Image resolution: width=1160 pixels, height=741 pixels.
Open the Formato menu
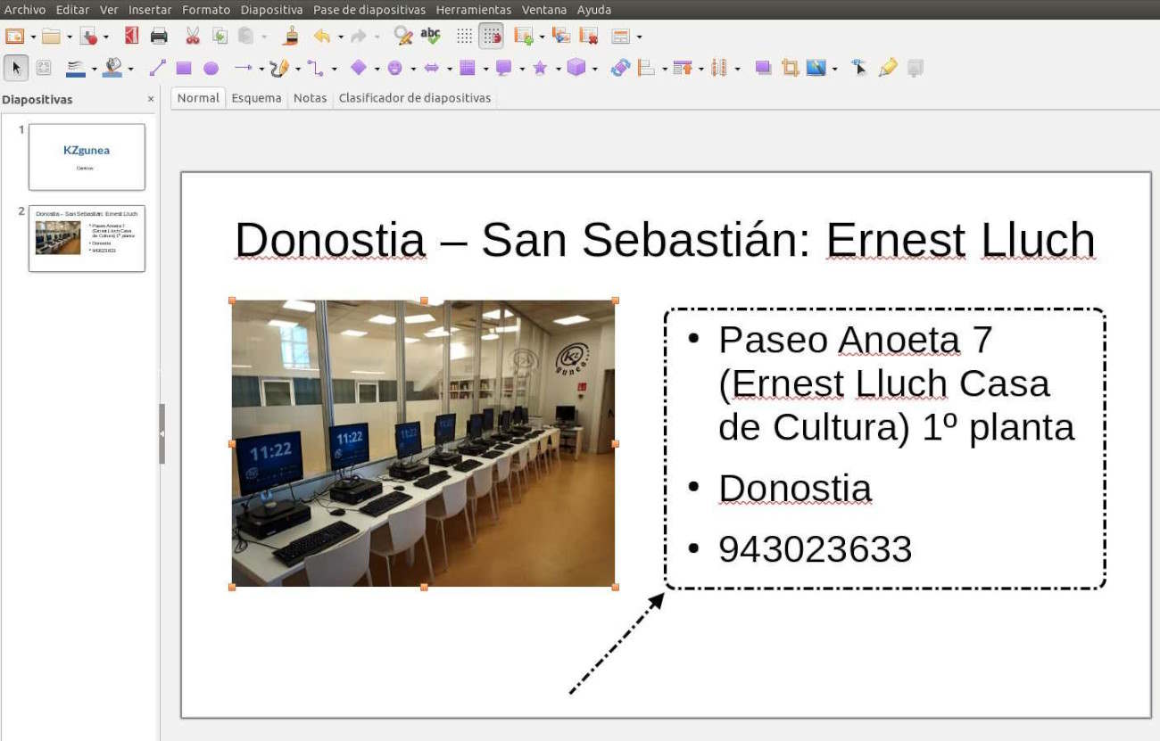point(206,10)
